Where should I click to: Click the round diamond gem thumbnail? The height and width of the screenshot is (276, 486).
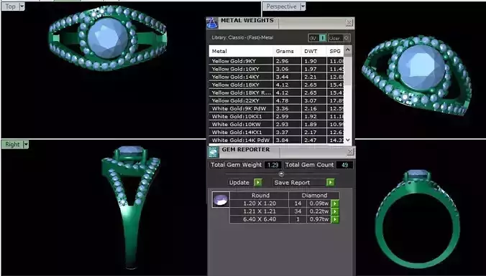(221, 200)
